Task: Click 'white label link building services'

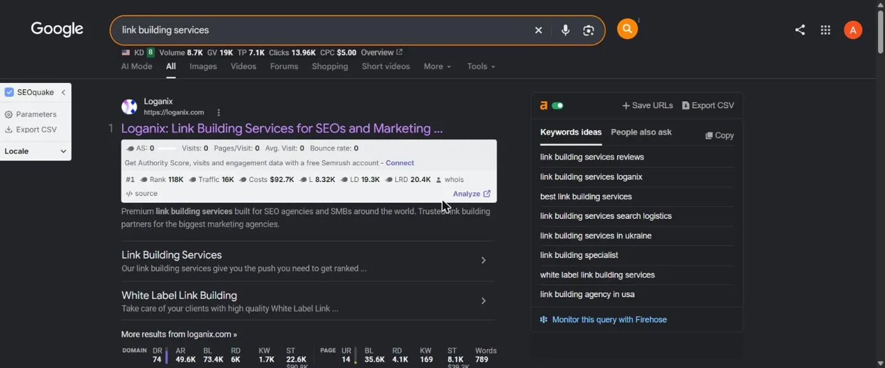Action: click(x=597, y=275)
